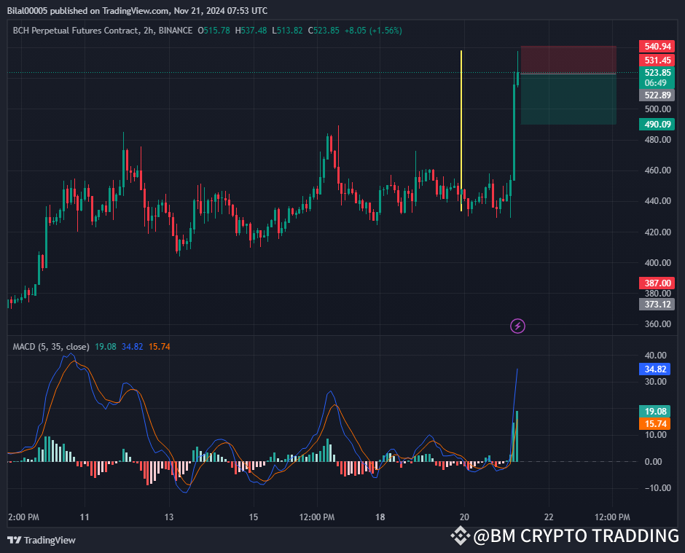Click the 34.82 blue MACD signal value

654,369
